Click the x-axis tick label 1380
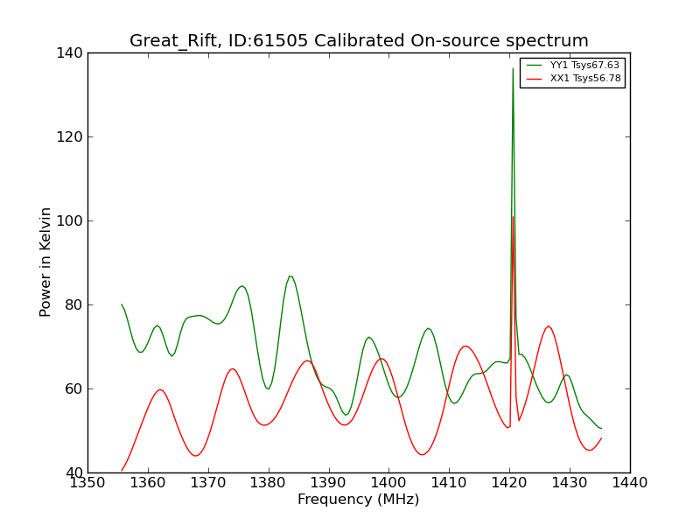Screen dimensions: 700x525 (269, 483)
